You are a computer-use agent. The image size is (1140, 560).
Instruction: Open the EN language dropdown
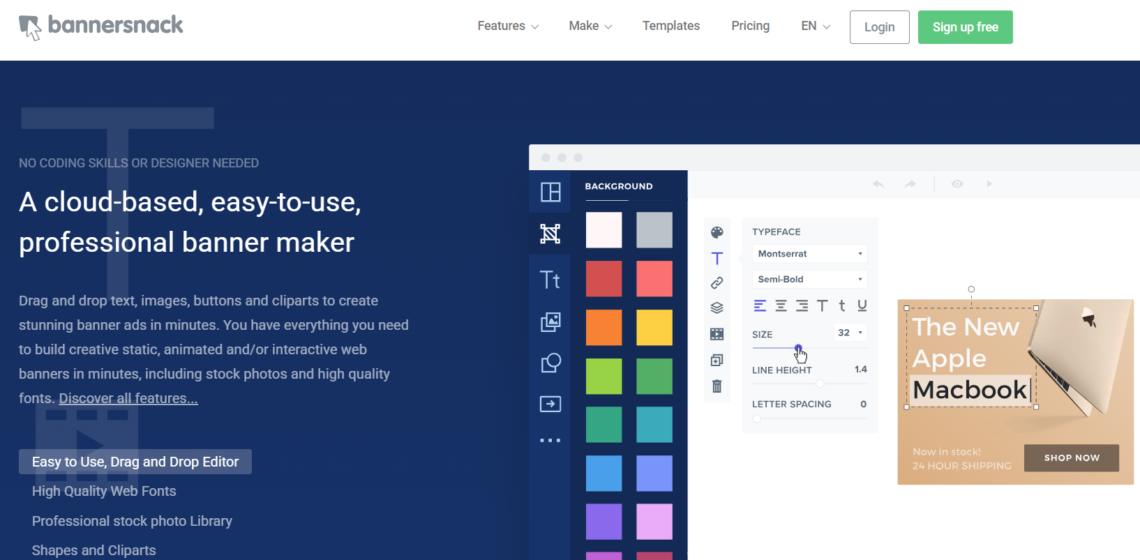[816, 27]
